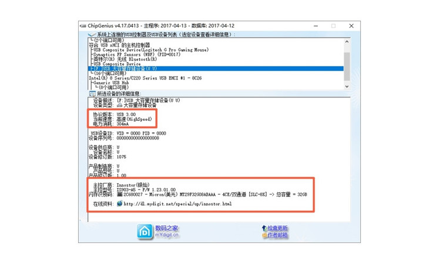Image resolution: width=423 pixels, height=260 pixels.
Task: Select 英特尔(R) 无线 Bluetooth(R) entry
Action: [125, 59]
